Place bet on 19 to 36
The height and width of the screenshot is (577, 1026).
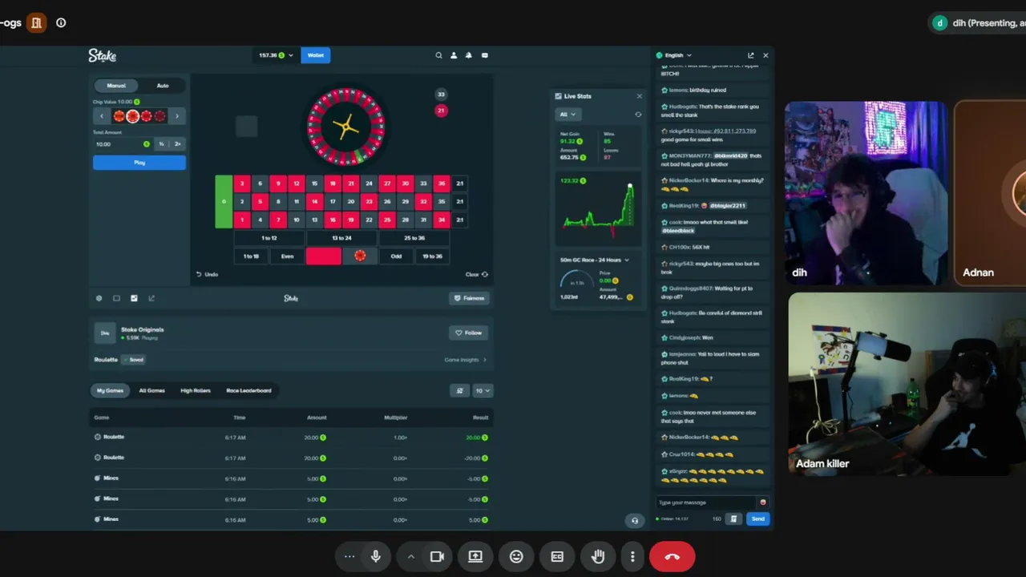[432, 256]
